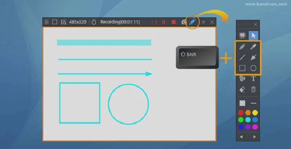This screenshot has height=149, width=291.
Task: Select the Highlighter tool
Action: point(253,46)
